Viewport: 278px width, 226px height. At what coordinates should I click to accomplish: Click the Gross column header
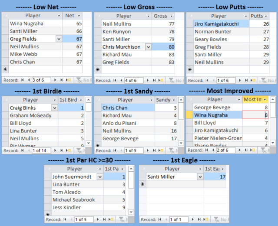point(163,16)
